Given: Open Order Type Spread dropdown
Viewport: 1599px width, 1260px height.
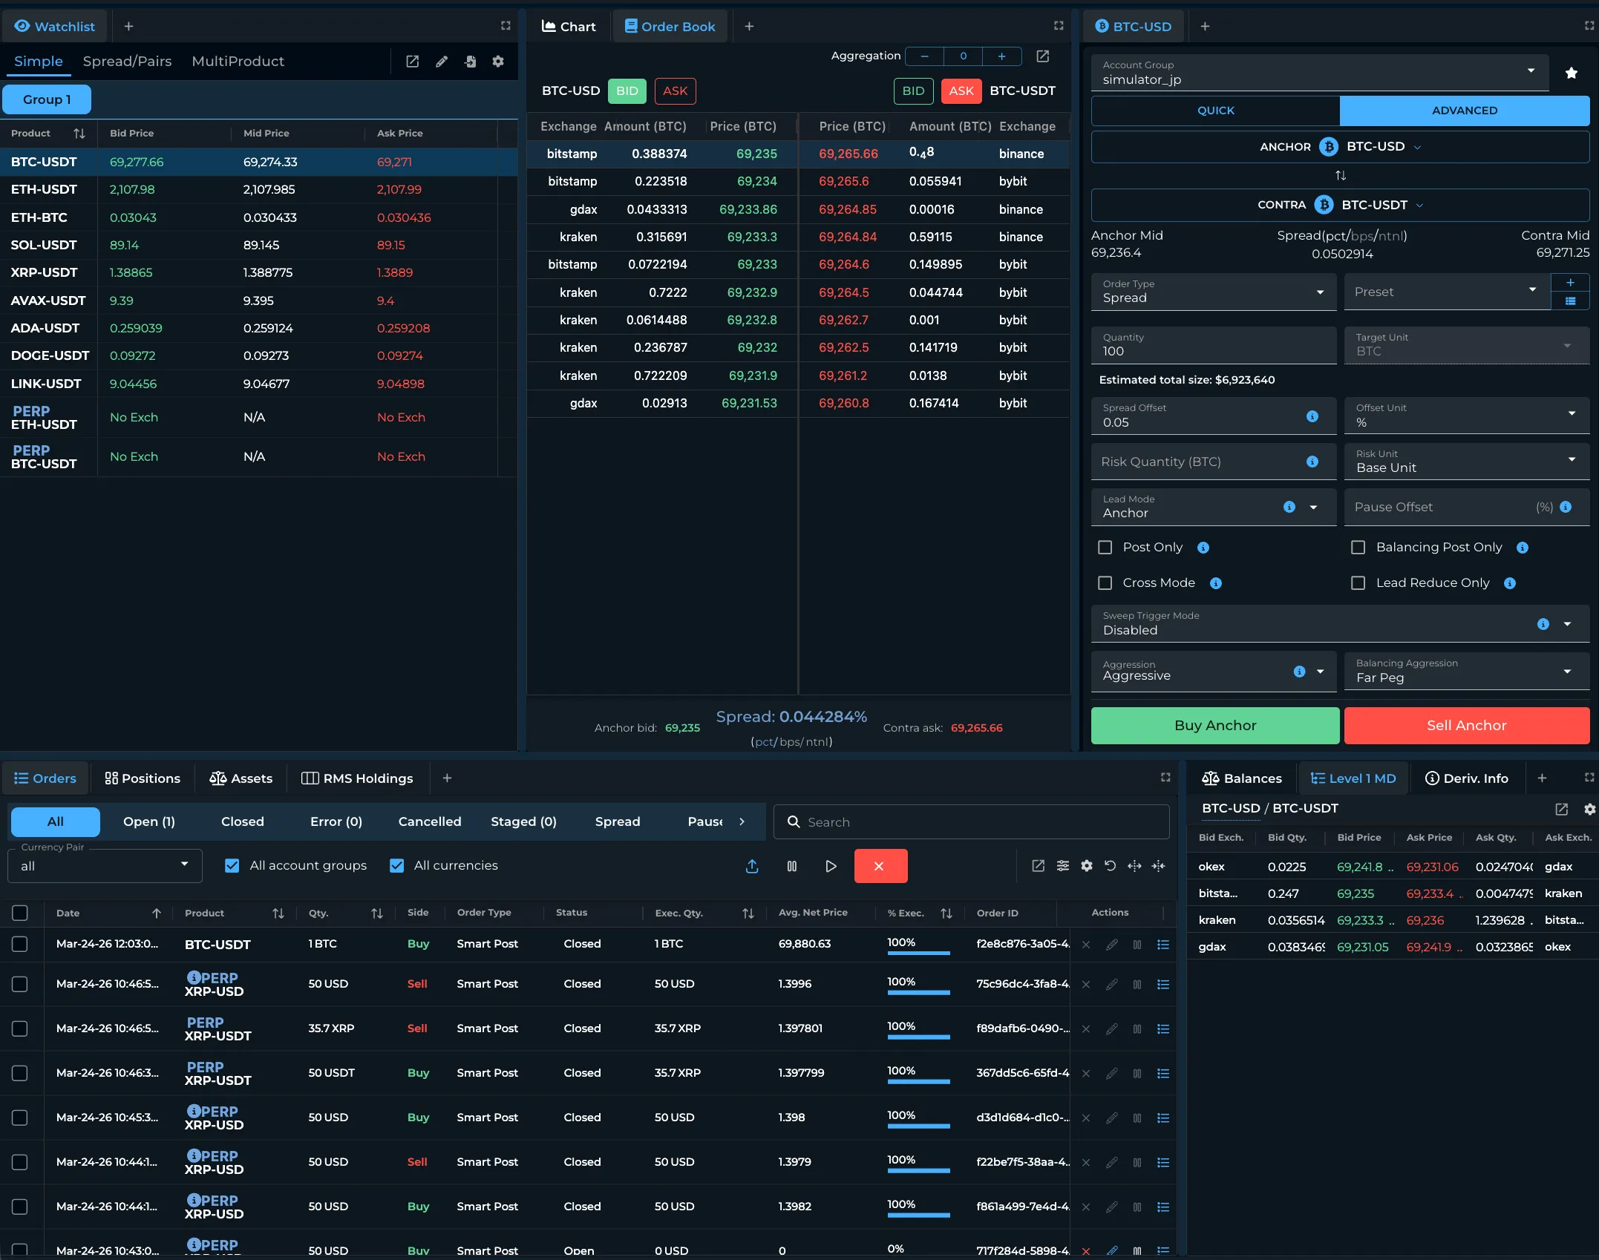Looking at the screenshot, I should point(1214,292).
